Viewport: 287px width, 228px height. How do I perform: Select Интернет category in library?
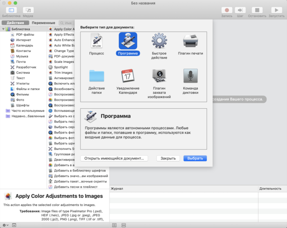point(23,40)
